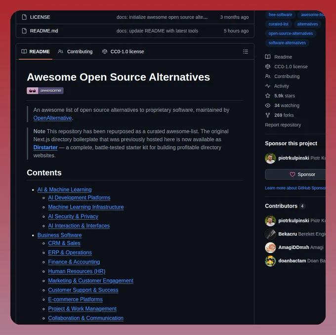
Task: Click Bekacru contributor avatar
Action: pyautogui.click(x=270, y=234)
